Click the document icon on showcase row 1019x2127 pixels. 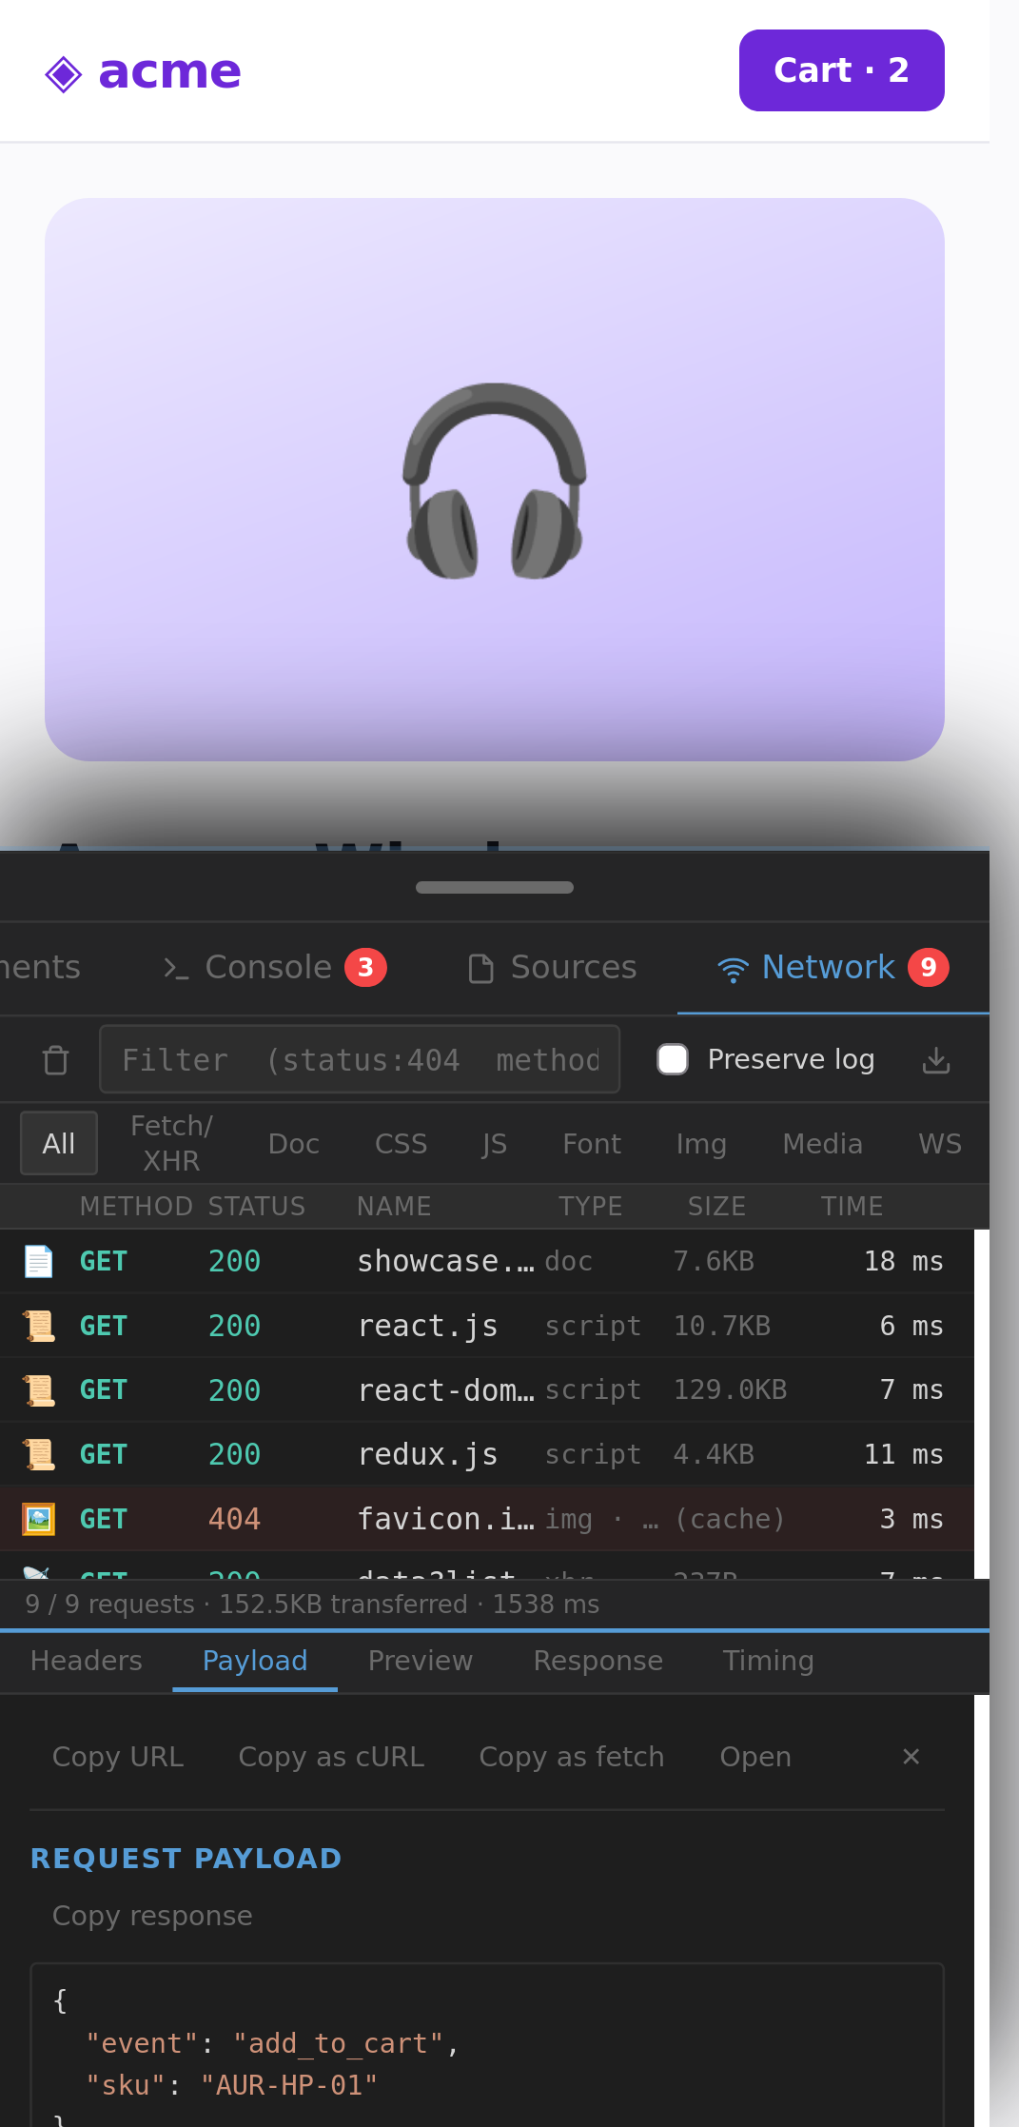pyautogui.click(x=38, y=1261)
